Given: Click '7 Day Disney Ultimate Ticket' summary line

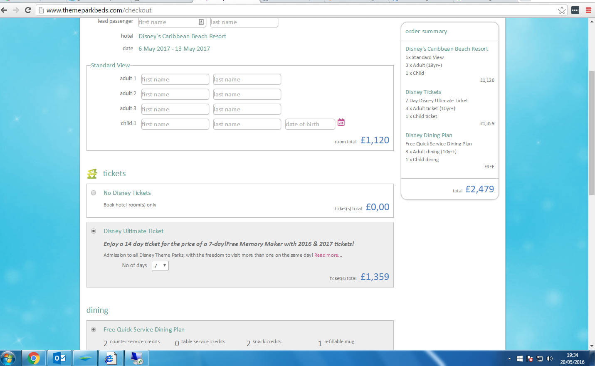Looking at the screenshot, I should click(437, 101).
